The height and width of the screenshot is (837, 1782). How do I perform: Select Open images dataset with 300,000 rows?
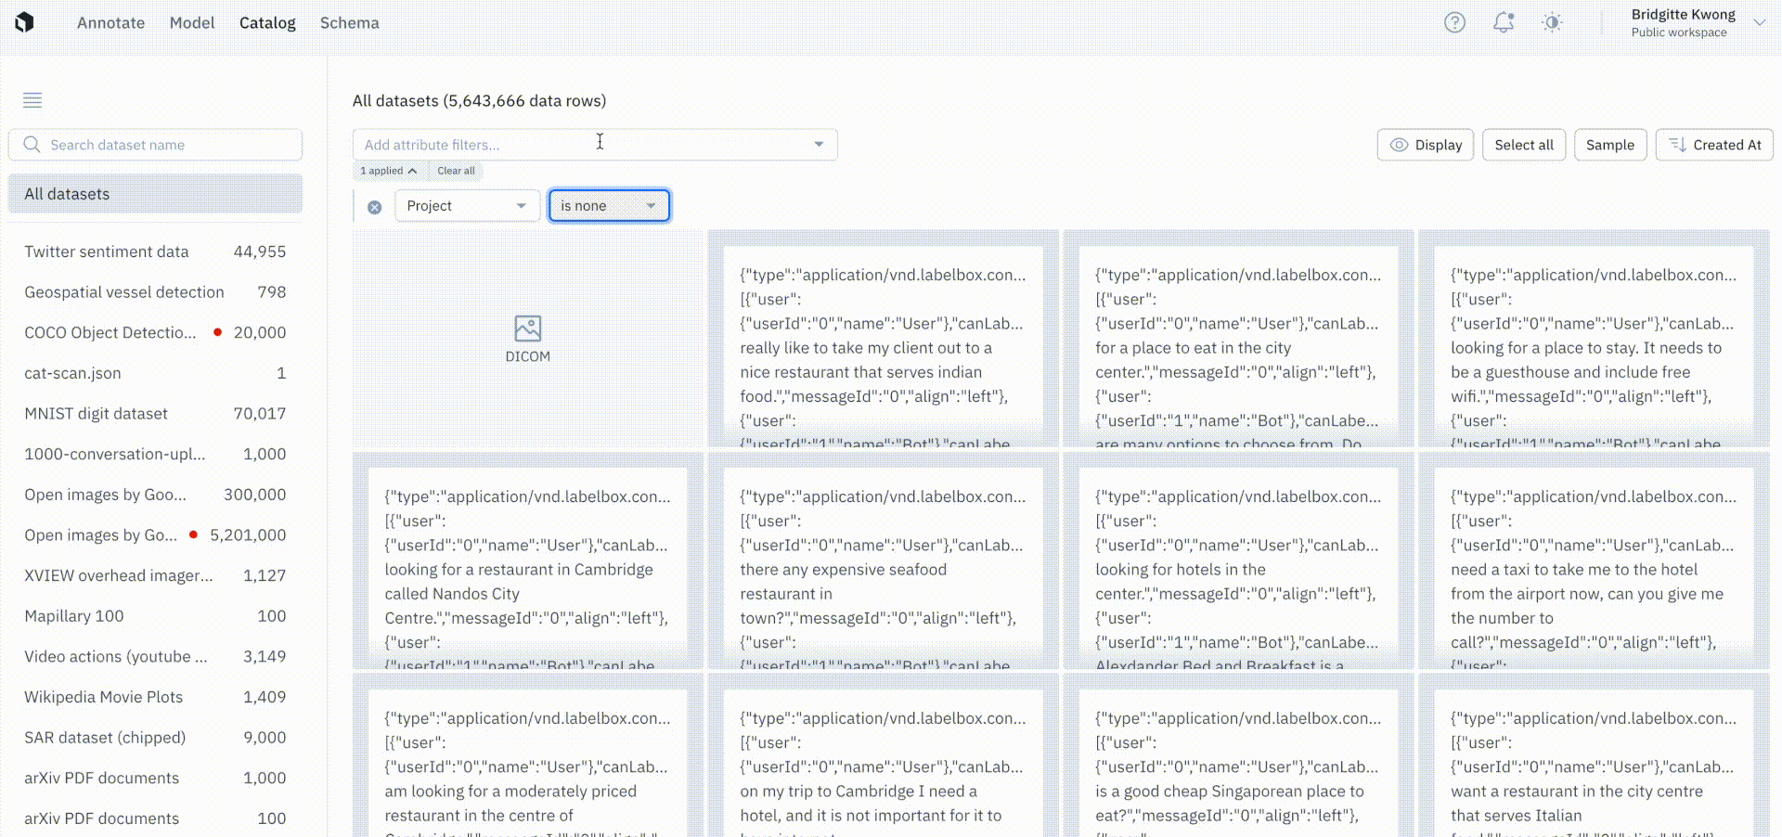[x=155, y=495]
